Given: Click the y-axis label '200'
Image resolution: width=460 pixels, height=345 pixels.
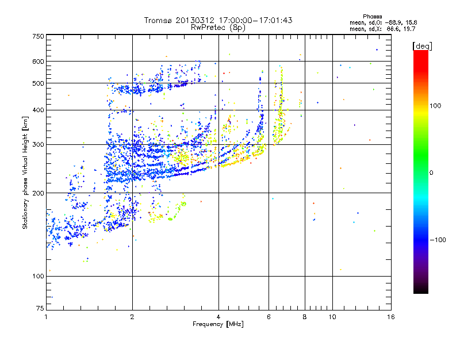Looking at the screenshot, I should coord(39,193).
